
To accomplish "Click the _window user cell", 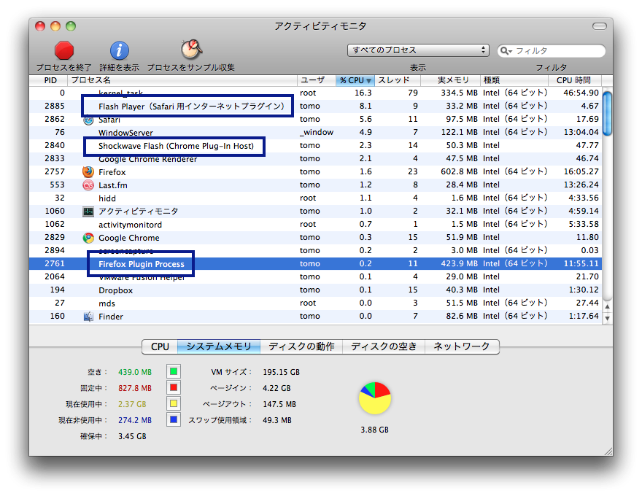I will point(317,132).
